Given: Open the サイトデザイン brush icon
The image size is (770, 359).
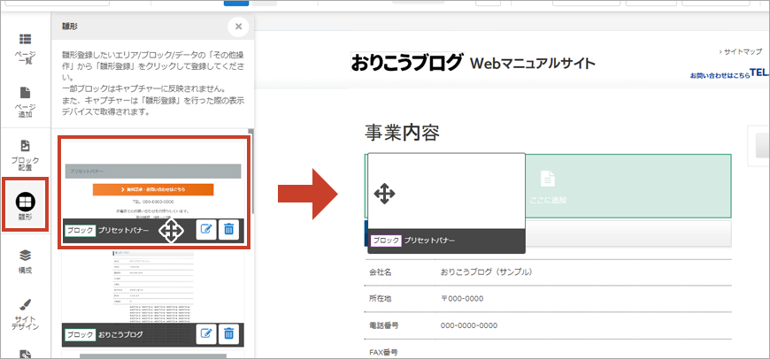Looking at the screenshot, I should tap(26, 310).
